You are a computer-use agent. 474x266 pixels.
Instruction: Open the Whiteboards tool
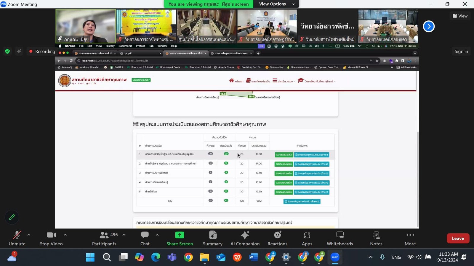pyautogui.click(x=340, y=238)
